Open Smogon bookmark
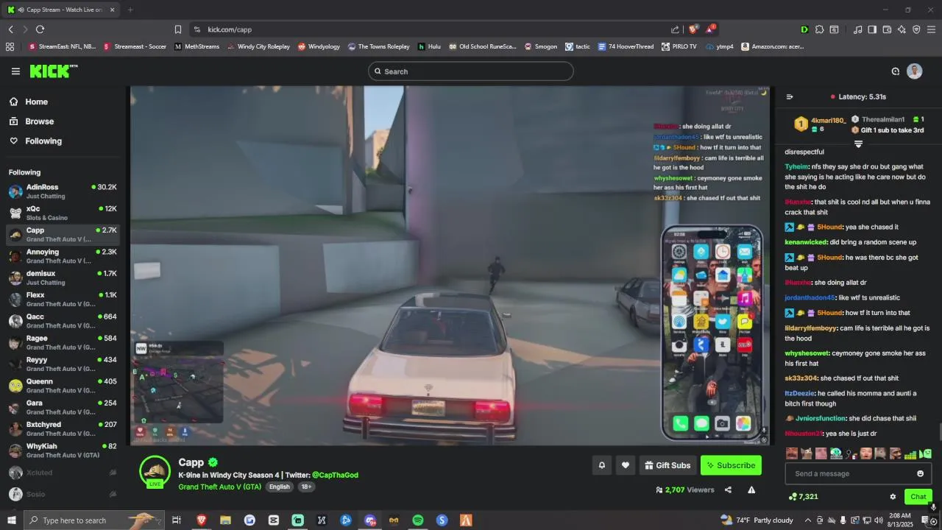 coord(541,46)
